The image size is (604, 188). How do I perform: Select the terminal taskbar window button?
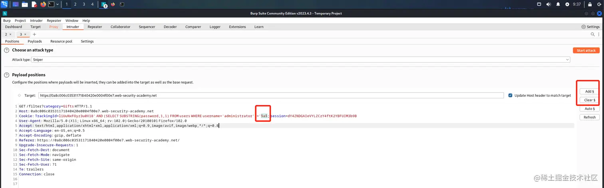click(x=122, y=4)
